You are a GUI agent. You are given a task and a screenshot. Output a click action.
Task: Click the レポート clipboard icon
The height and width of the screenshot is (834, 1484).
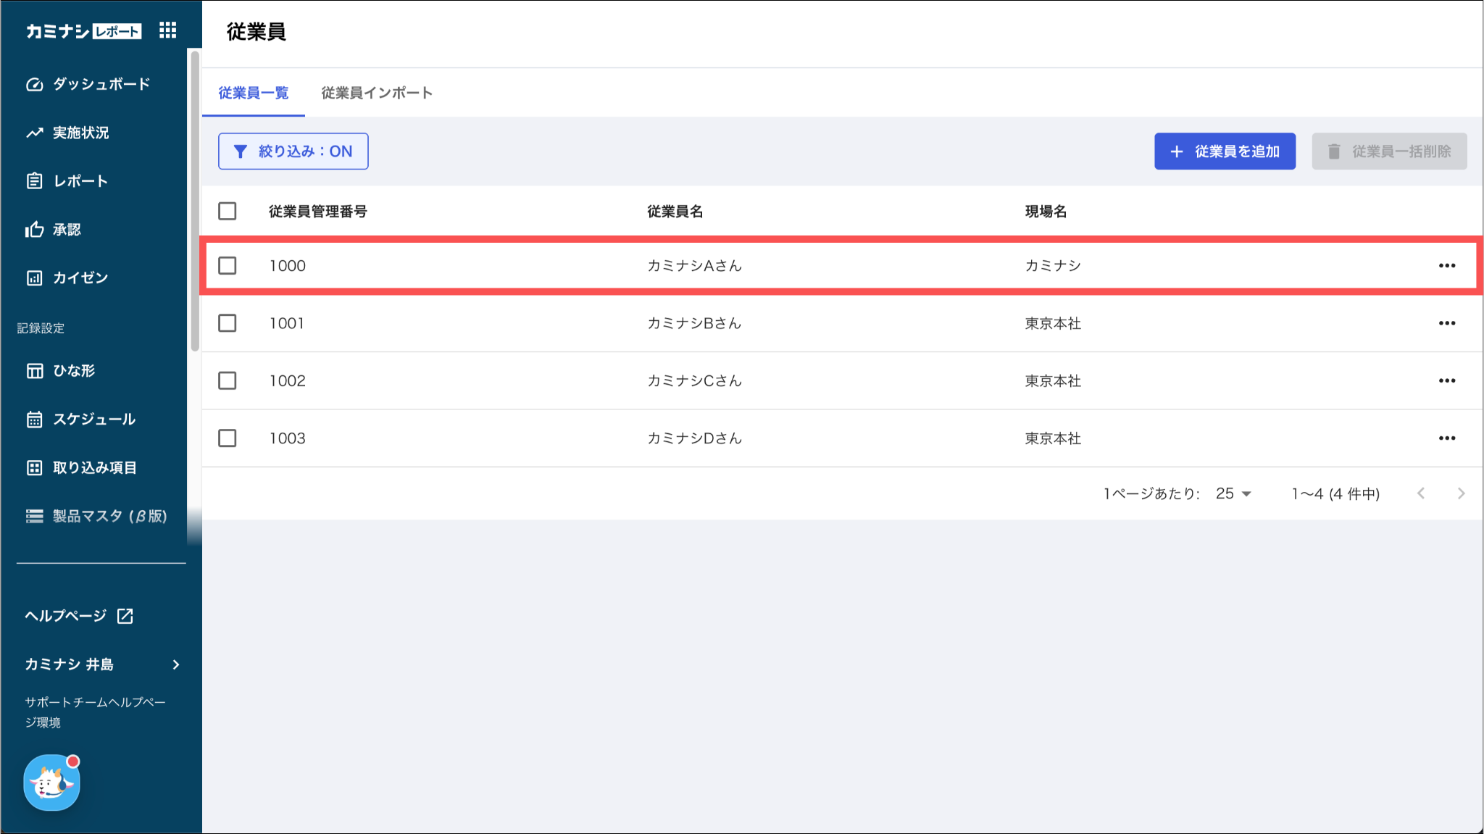34,181
